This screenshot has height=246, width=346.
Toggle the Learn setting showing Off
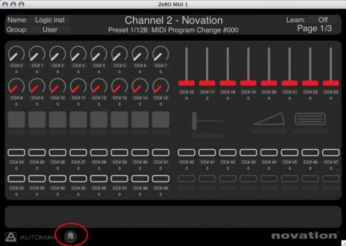(323, 20)
